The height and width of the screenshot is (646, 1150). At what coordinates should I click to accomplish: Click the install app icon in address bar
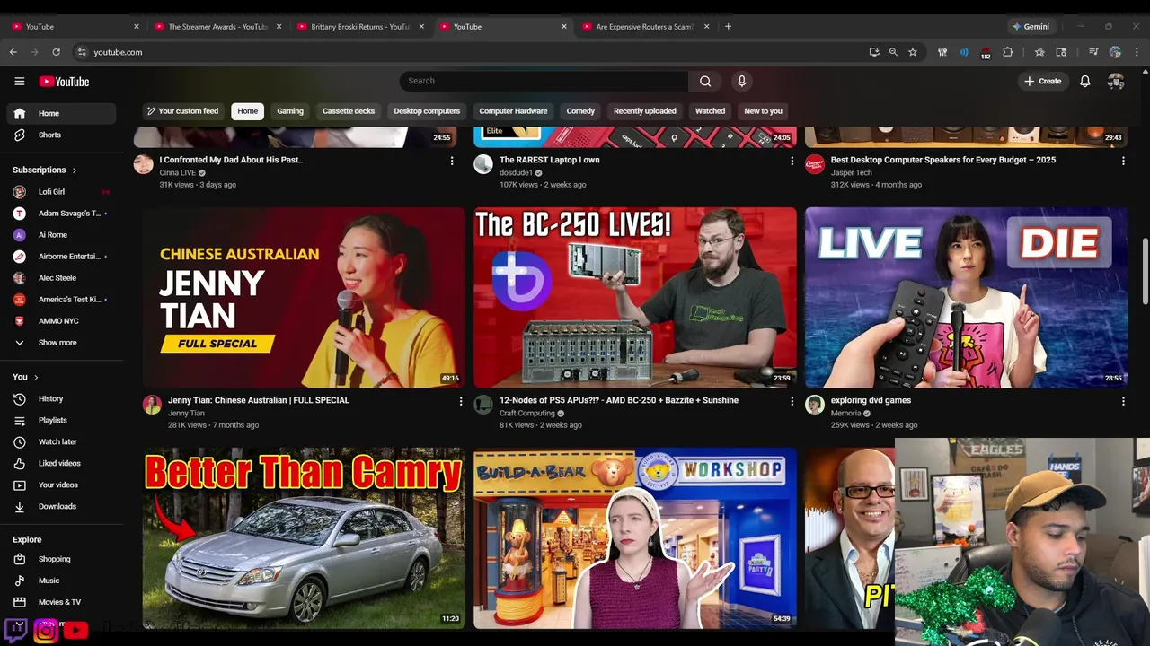(x=873, y=52)
